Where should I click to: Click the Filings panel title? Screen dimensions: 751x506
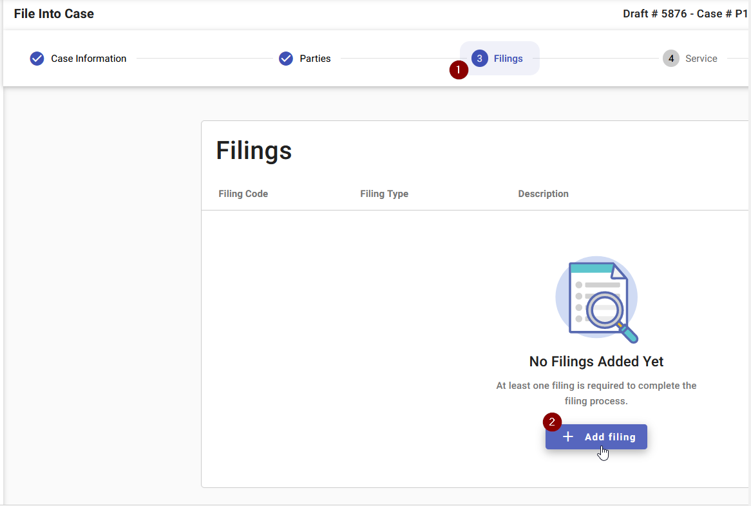(x=254, y=151)
